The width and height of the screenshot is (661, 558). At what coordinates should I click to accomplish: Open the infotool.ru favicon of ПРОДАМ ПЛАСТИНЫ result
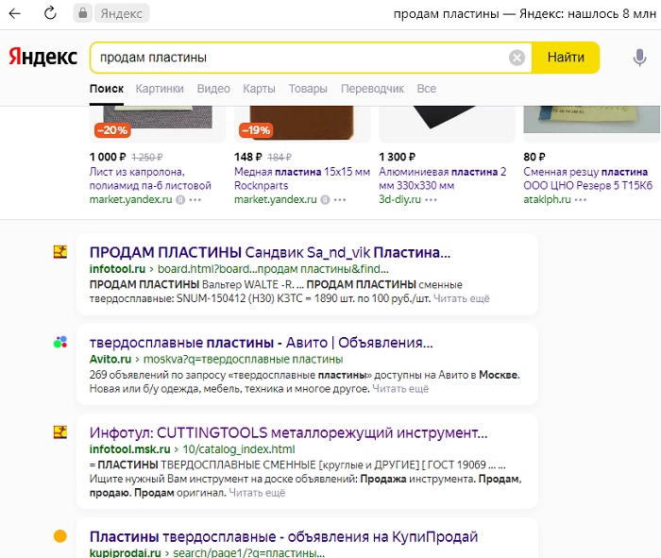click(60, 252)
